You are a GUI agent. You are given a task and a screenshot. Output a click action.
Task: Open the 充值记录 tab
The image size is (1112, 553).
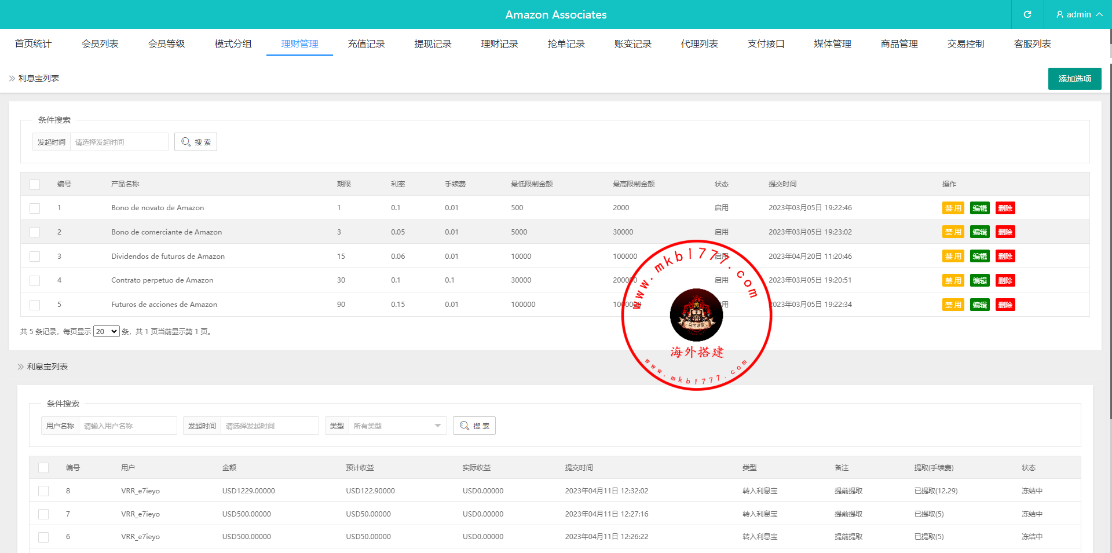coord(366,44)
